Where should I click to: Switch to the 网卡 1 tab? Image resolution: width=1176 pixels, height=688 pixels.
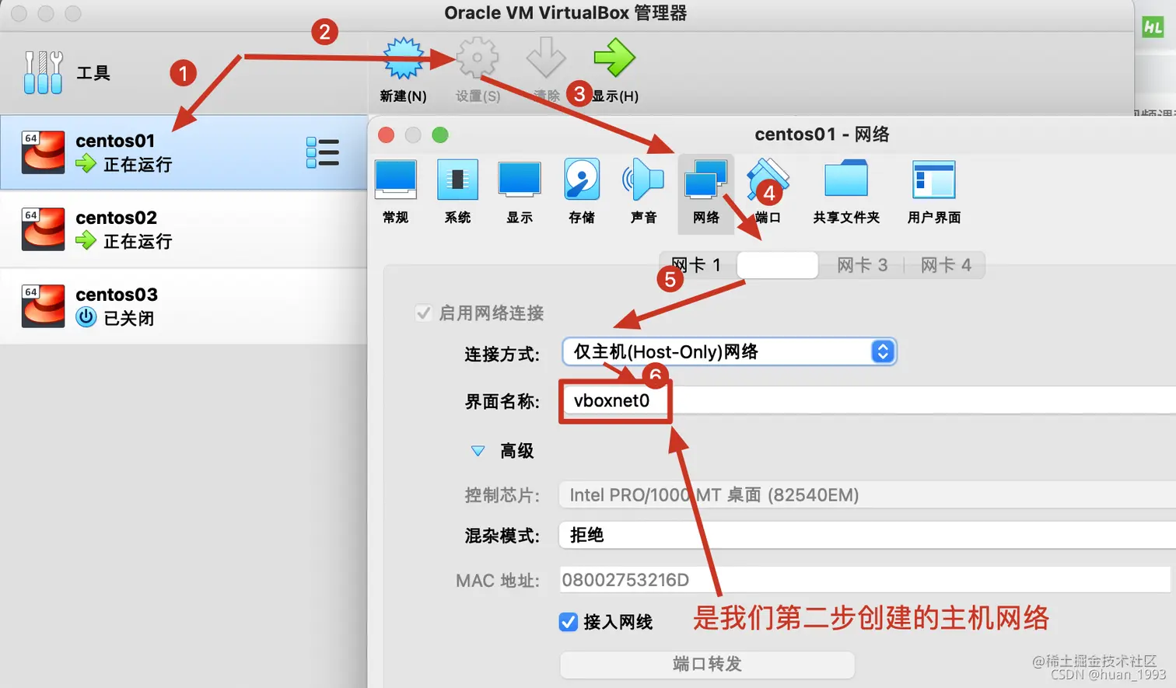click(697, 265)
